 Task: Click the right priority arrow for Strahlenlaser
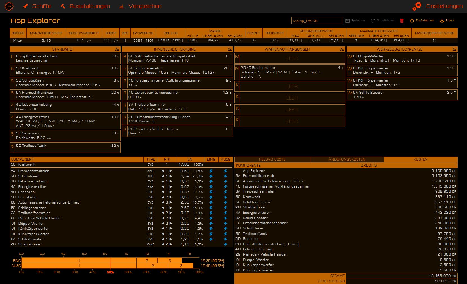[x=171, y=244]
